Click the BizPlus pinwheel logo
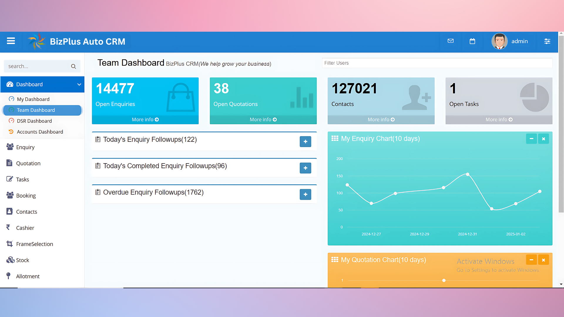Screen dimensions: 564x317 [x=36, y=41]
